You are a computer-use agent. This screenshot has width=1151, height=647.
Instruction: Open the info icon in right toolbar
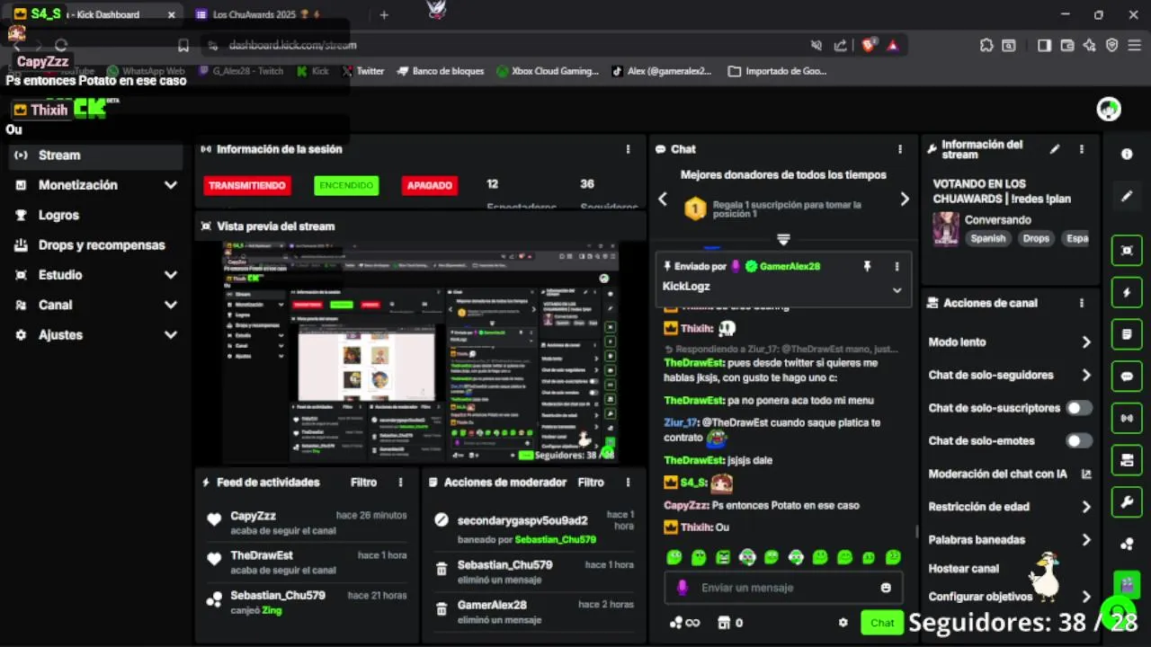point(1127,155)
